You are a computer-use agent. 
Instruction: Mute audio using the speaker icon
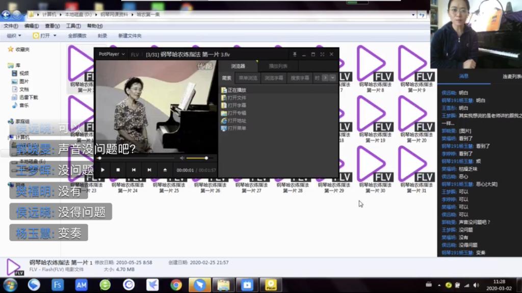pyautogui.click(x=182, y=158)
